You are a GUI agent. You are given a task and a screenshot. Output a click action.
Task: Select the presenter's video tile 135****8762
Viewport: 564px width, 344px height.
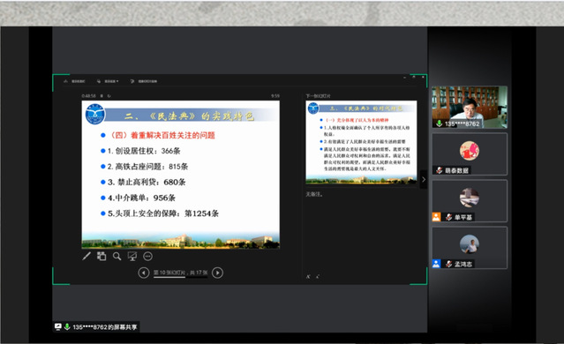point(470,107)
